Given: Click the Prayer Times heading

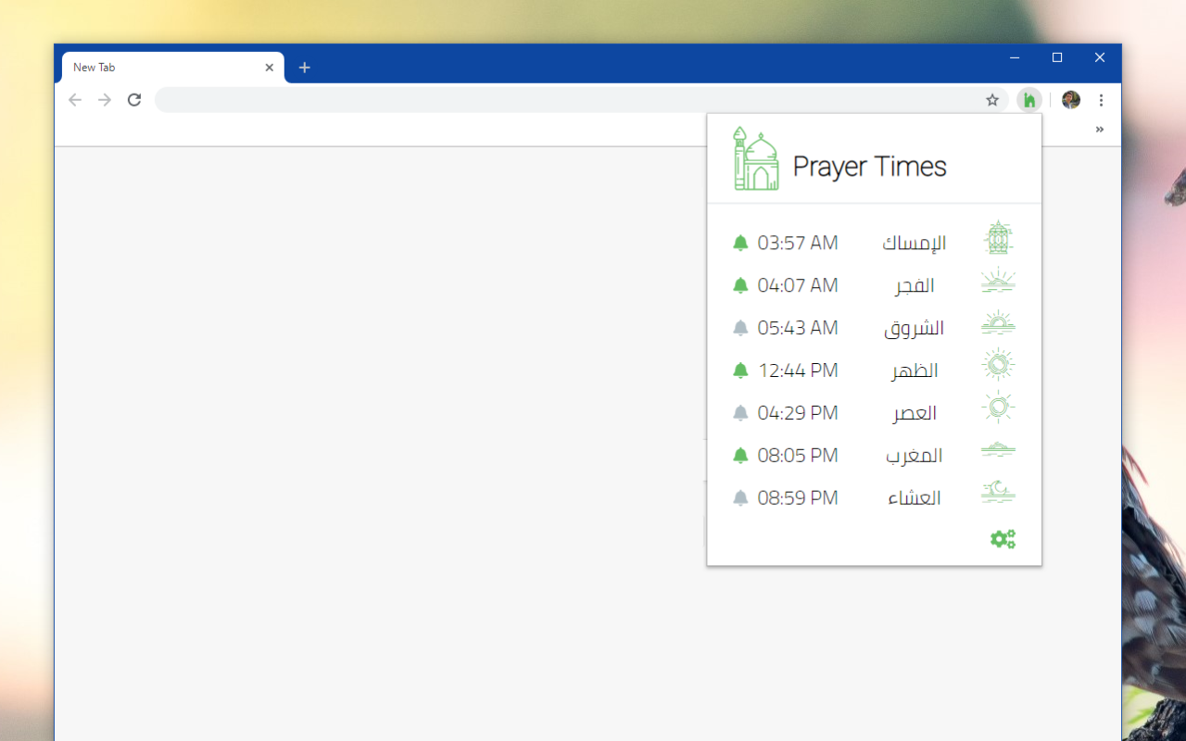Looking at the screenshot, I should (869, 167).
